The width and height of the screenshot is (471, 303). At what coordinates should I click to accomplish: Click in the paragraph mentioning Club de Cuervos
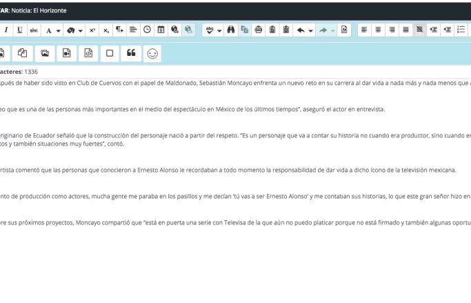tap(236, 83)
